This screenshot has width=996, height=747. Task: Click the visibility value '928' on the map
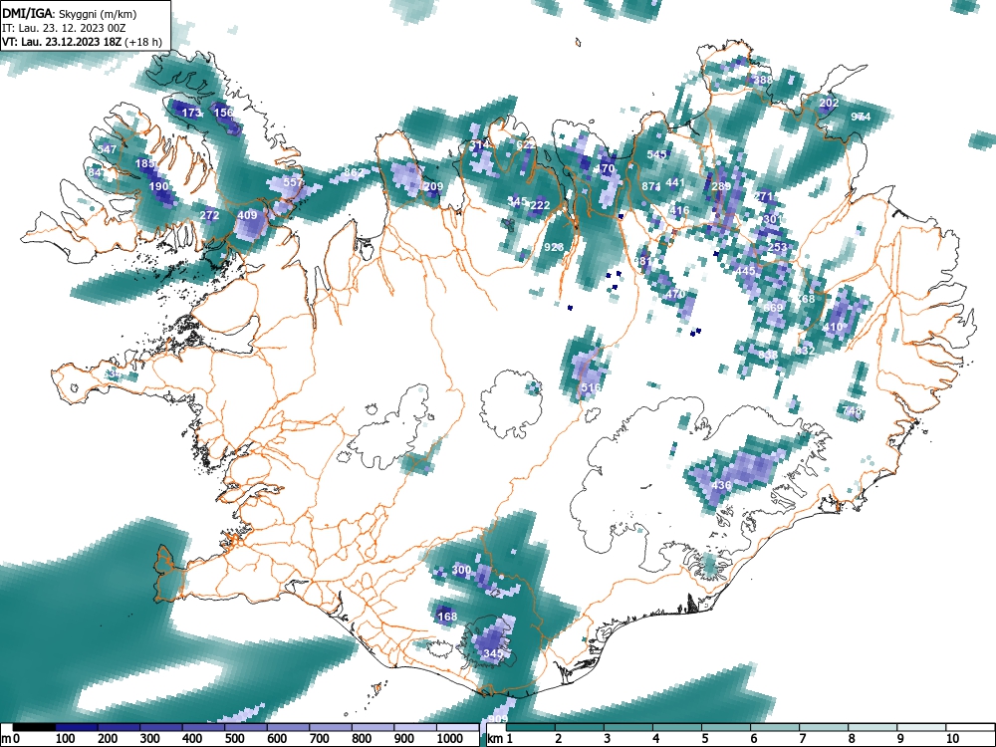pos(554,247)
